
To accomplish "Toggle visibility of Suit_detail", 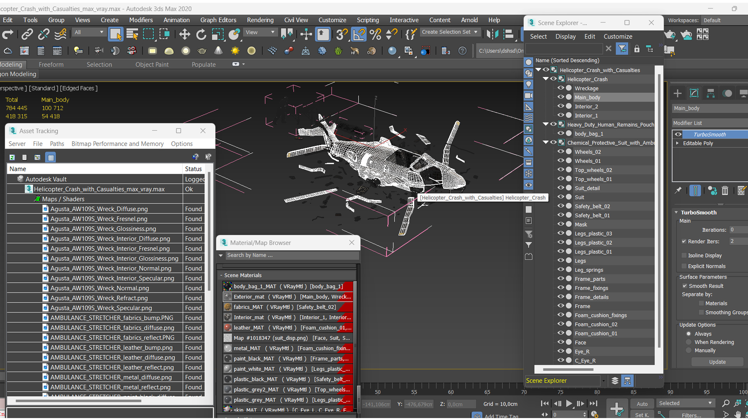I will tap(561, 188).
